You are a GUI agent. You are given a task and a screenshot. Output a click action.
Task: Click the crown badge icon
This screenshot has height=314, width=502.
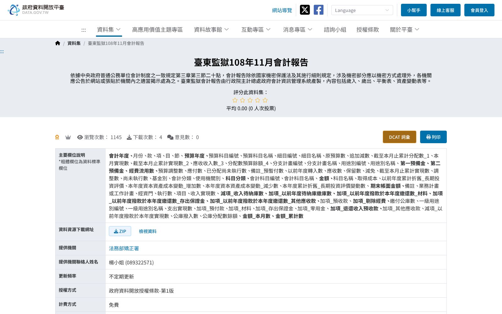(68, 137)
